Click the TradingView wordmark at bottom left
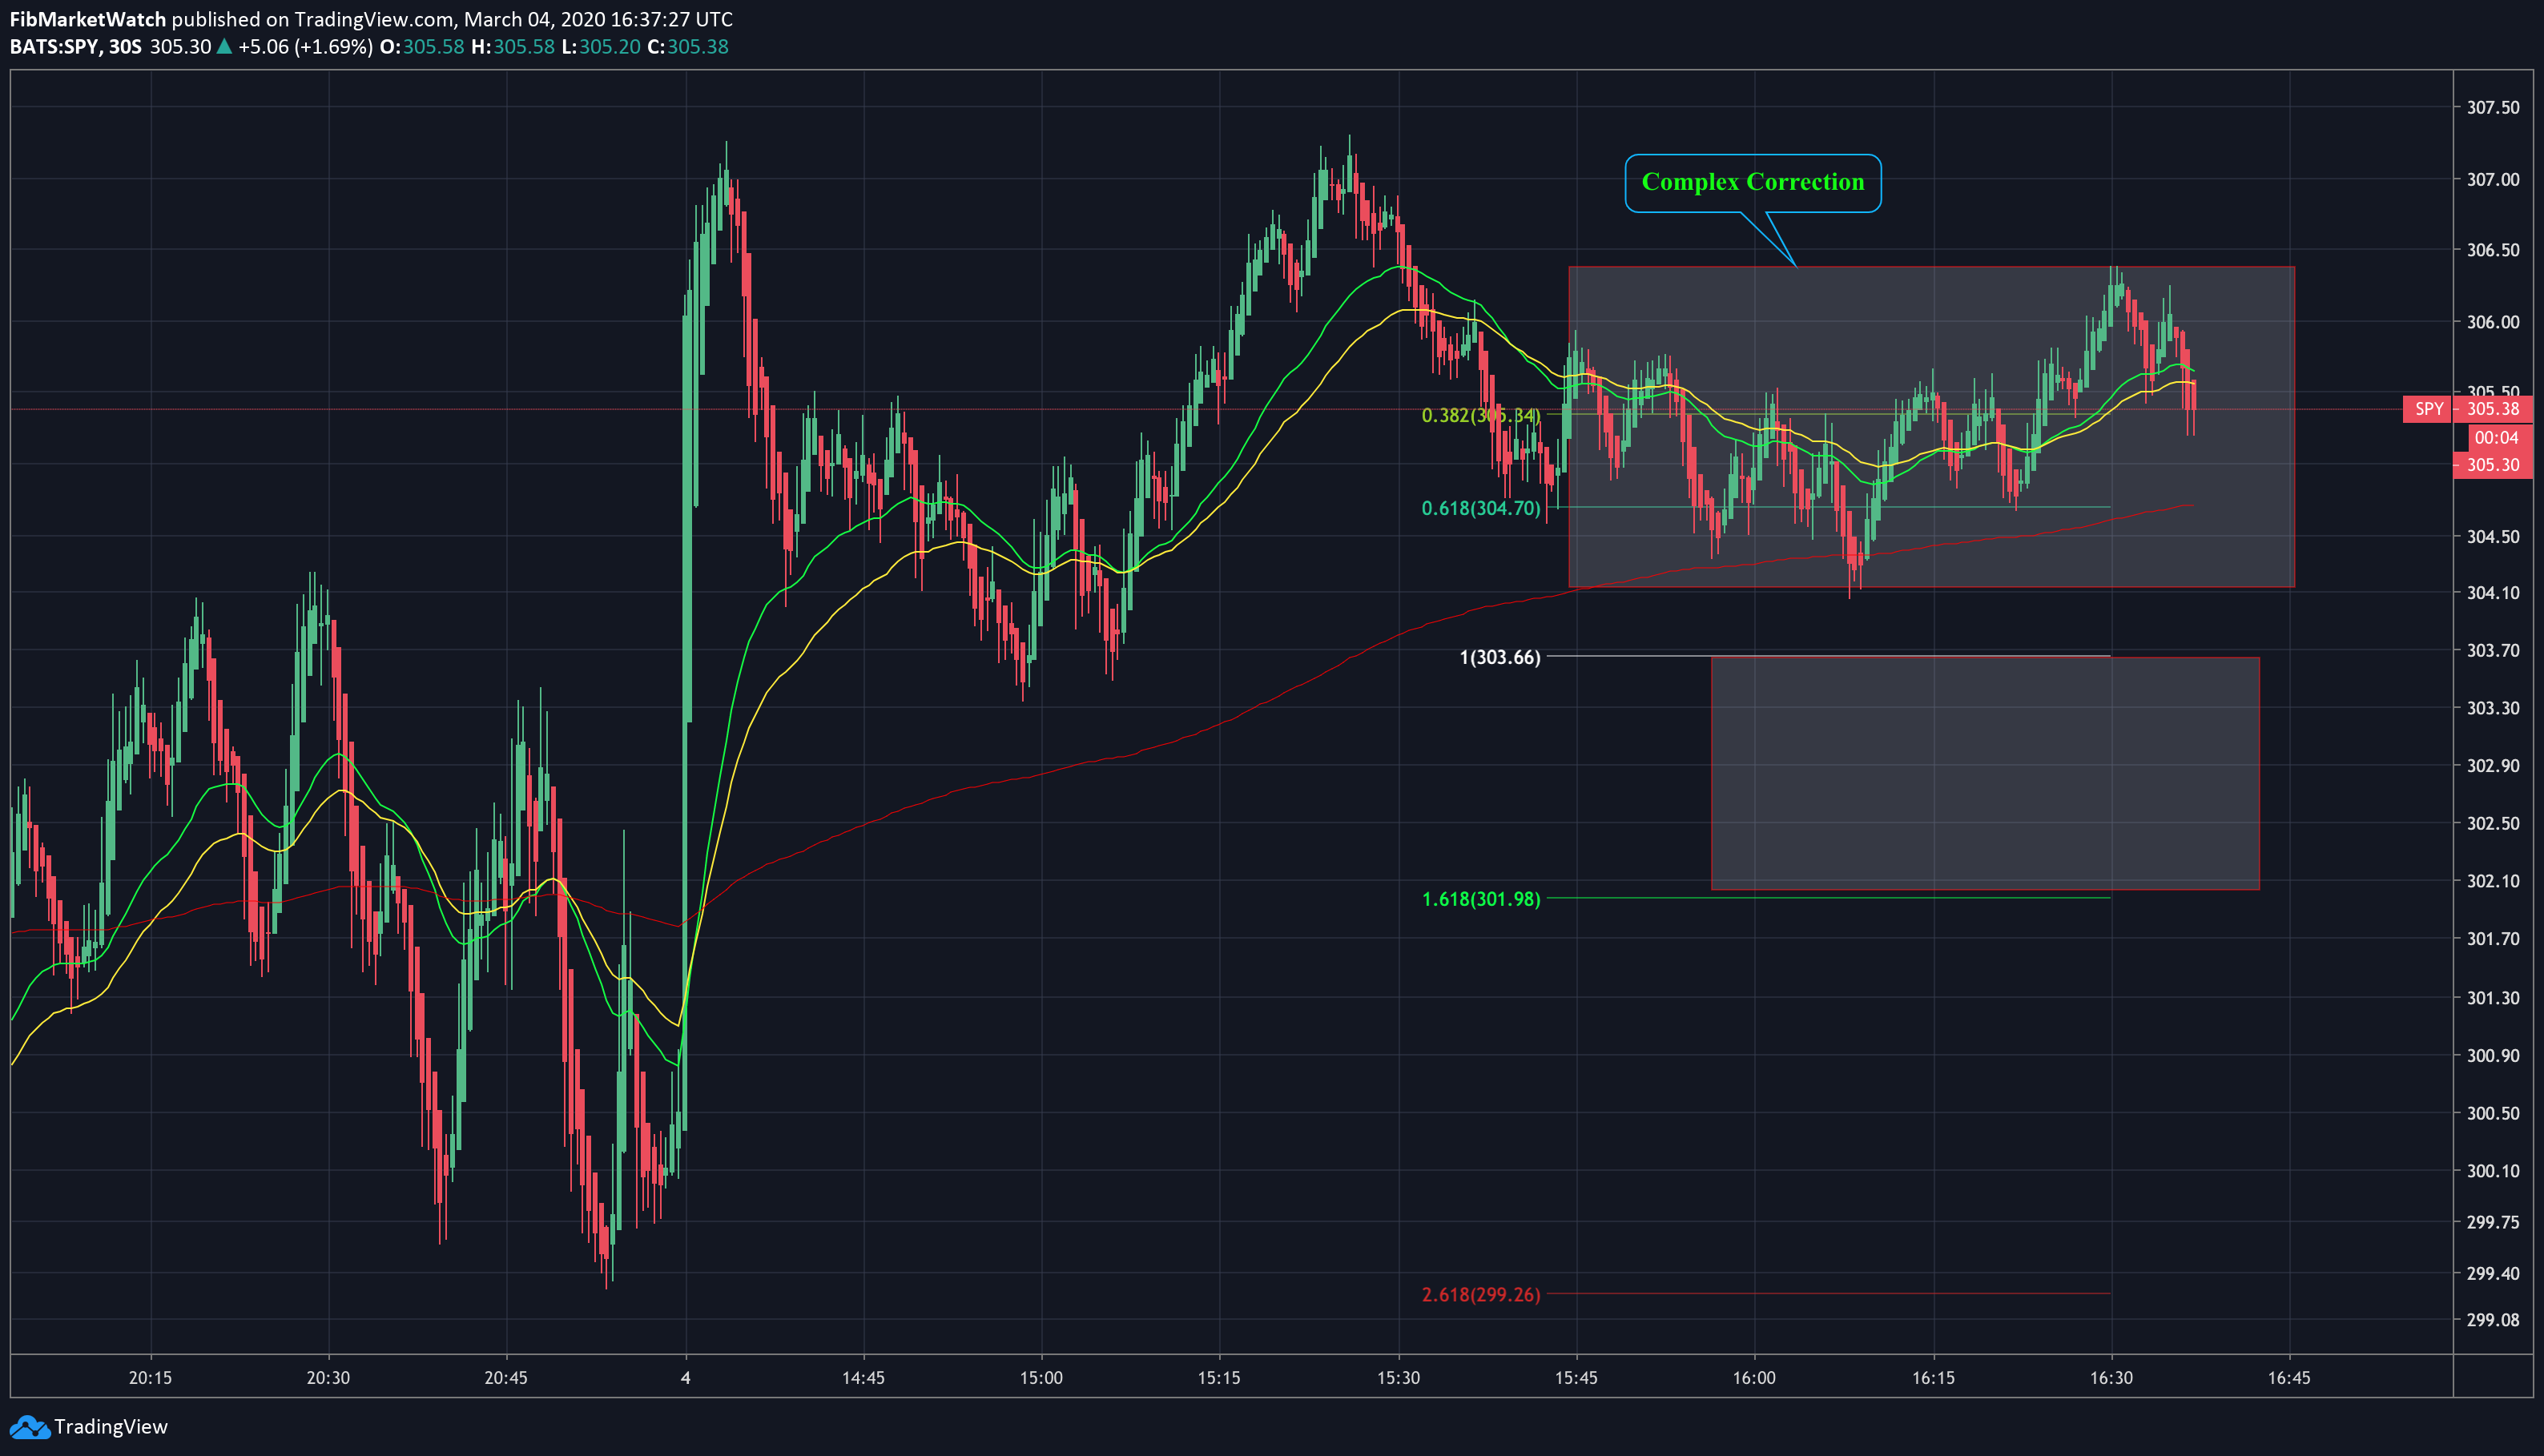The image size is (2544, 1456). (111, 1427)
